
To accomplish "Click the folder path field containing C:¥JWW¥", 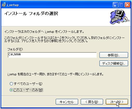I will (x=52, y=55).
